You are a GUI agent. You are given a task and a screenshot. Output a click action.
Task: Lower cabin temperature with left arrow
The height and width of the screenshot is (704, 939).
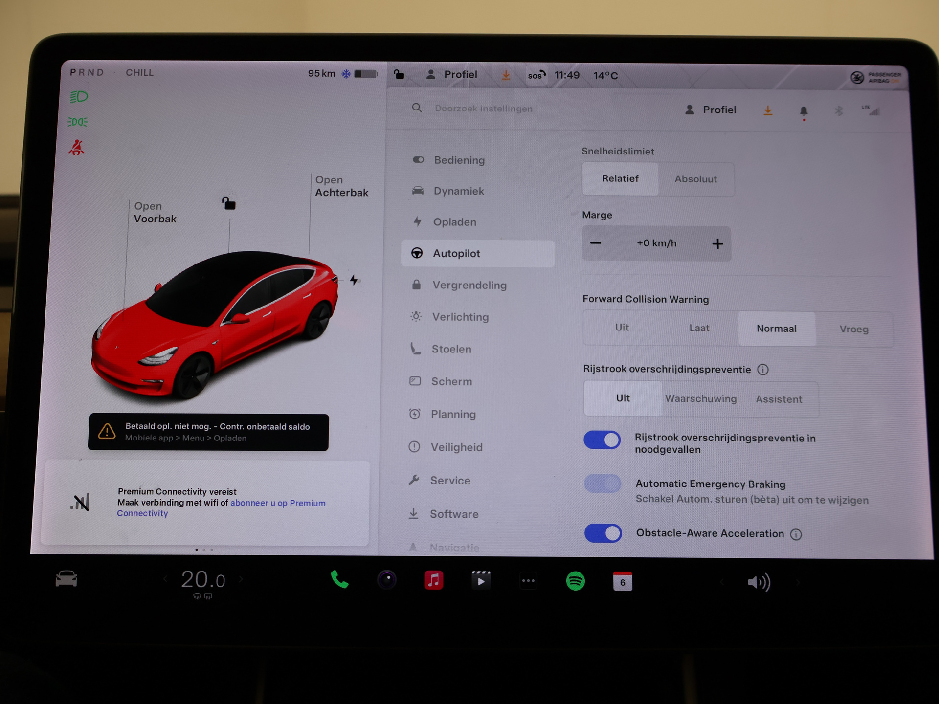pyautogui.click(x=166, y=579)
